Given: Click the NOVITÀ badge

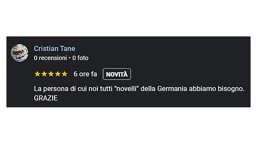Looking at the screenshot, I should coord(117,74).
